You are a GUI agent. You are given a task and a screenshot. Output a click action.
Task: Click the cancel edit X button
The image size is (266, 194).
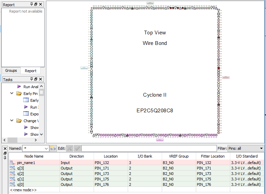69,148
